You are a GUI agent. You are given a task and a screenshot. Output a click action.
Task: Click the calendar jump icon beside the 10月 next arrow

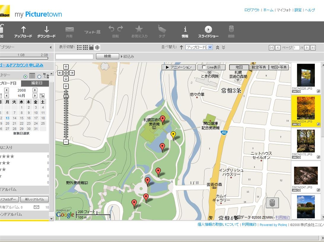coord(42,96)
